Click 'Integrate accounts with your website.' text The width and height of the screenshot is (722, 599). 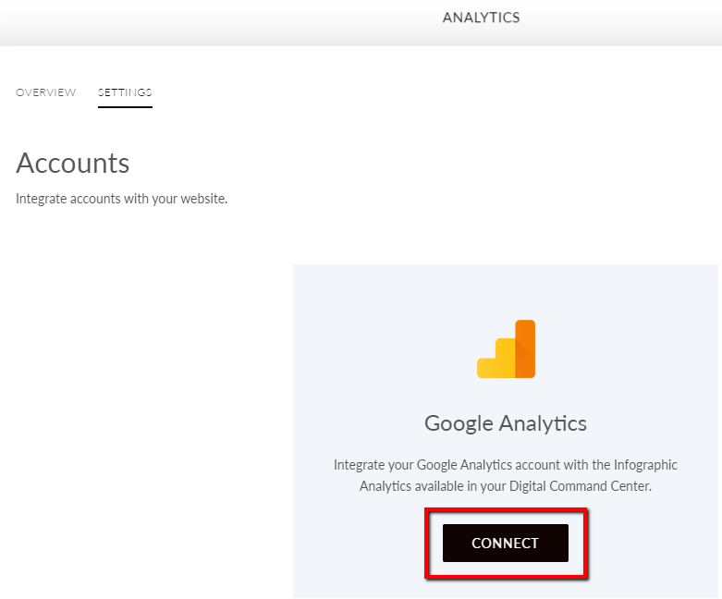tap(121, 199)
